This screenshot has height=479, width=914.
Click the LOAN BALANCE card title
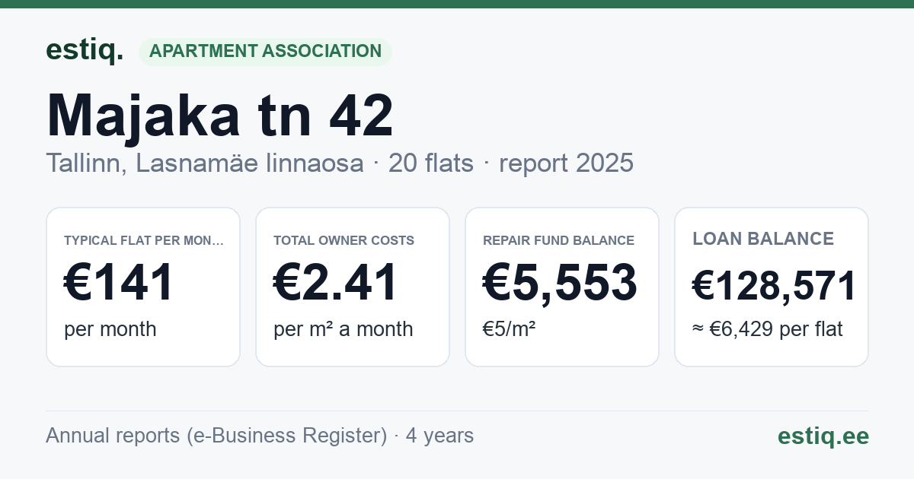[x=763, y=239]
